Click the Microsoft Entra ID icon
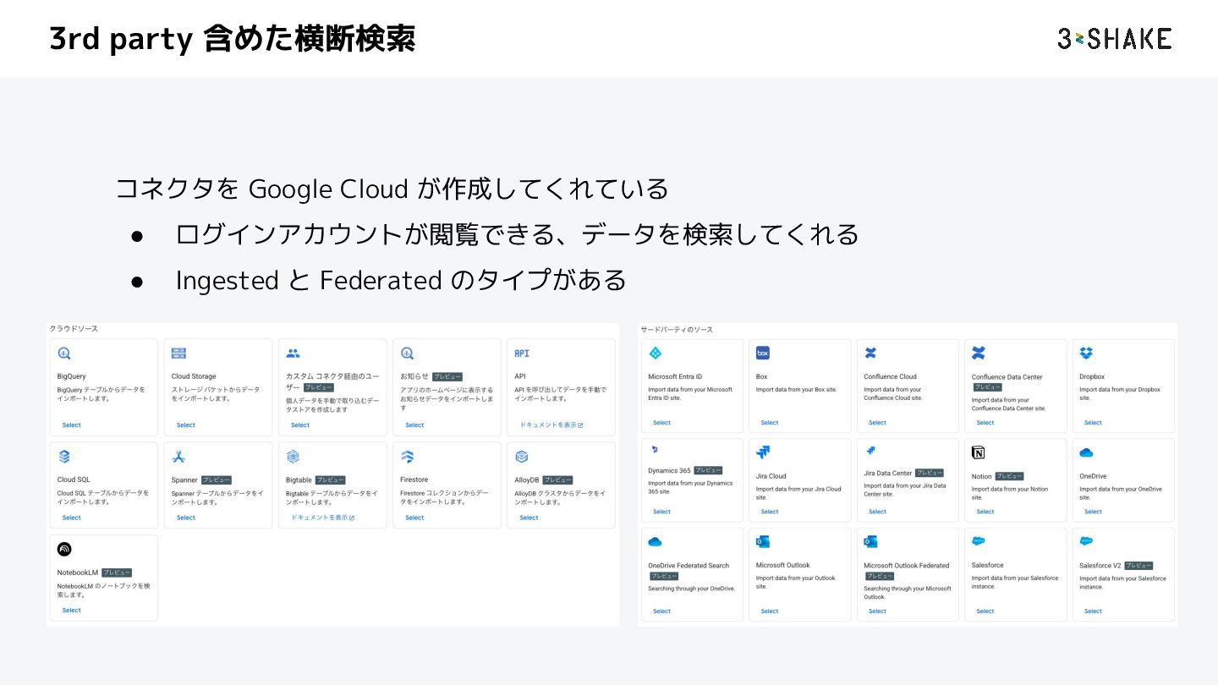The width and height of the screenshot is (1218, 685). click(655, 353)
